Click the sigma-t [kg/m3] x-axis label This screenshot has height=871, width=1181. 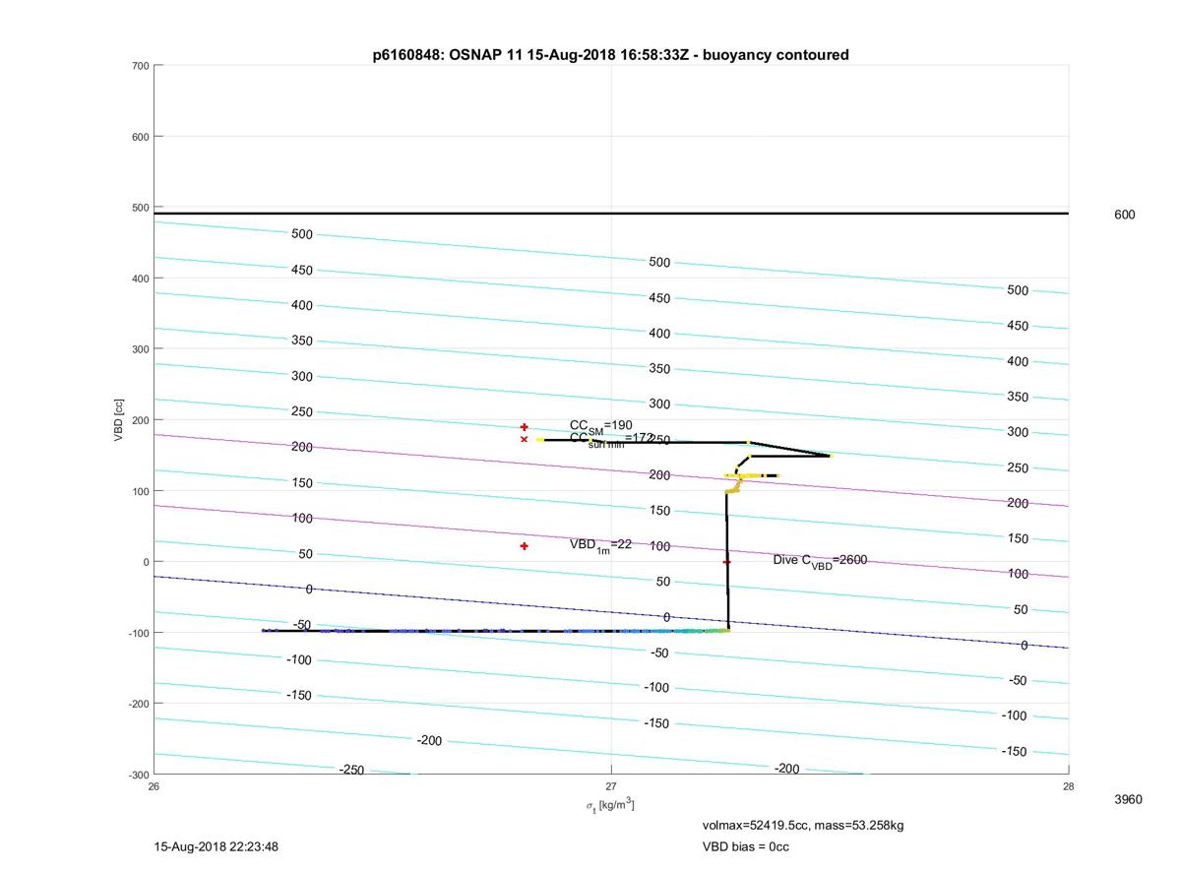610,805
